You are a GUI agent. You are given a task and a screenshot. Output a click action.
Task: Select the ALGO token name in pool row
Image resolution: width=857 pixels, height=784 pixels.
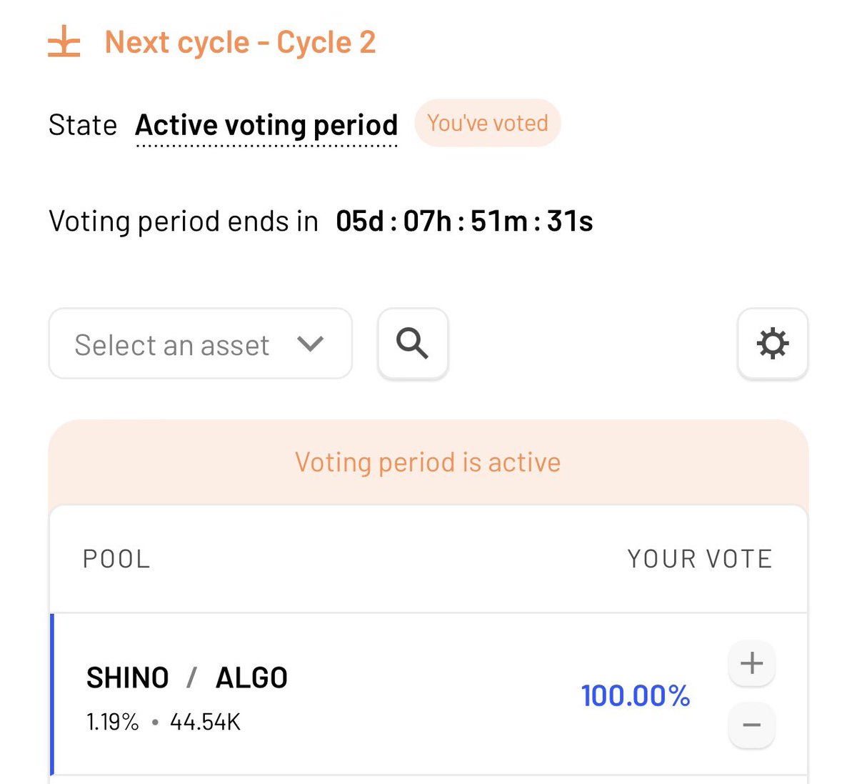(x=251, y=678)
